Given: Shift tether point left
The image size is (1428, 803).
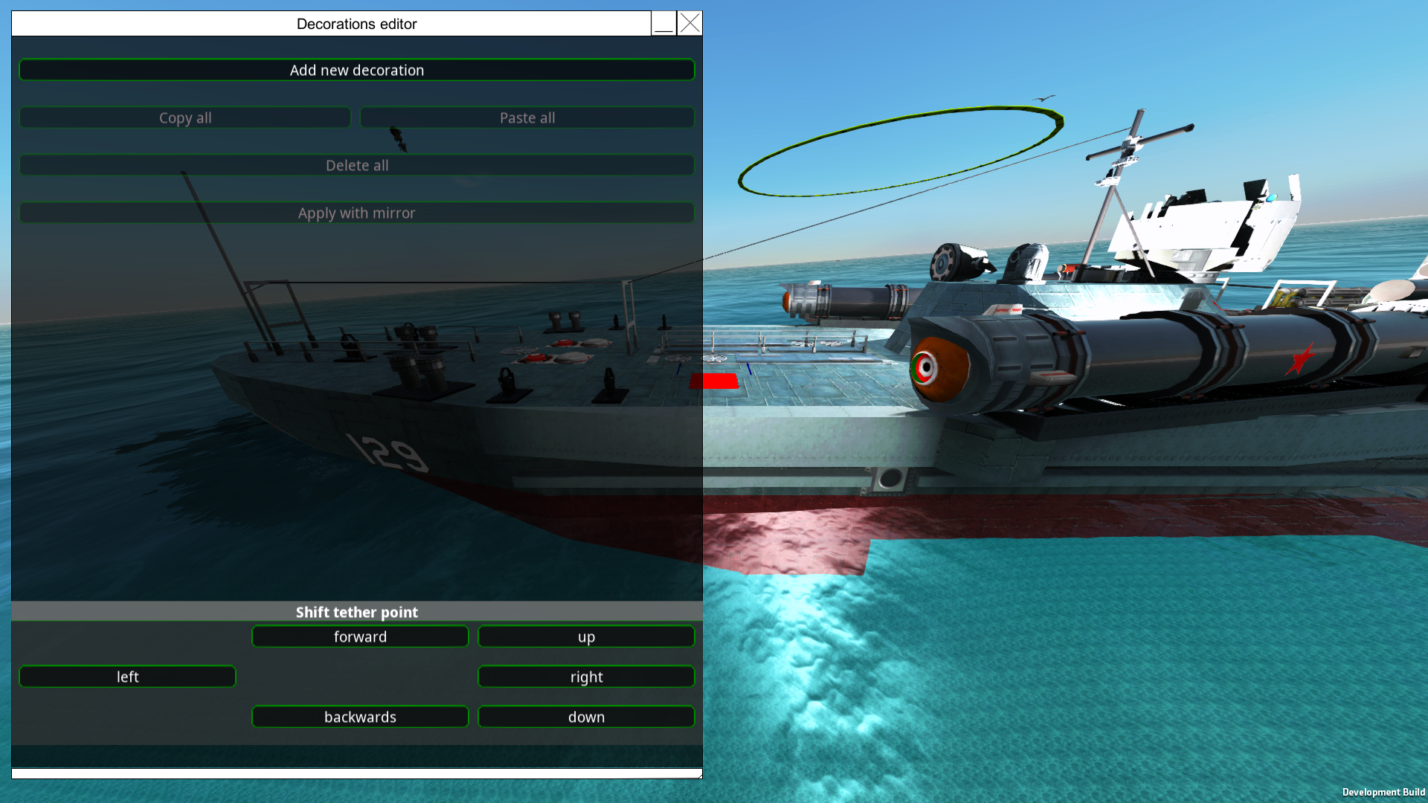Looking at the screenshot, I should tap(127, 677).
